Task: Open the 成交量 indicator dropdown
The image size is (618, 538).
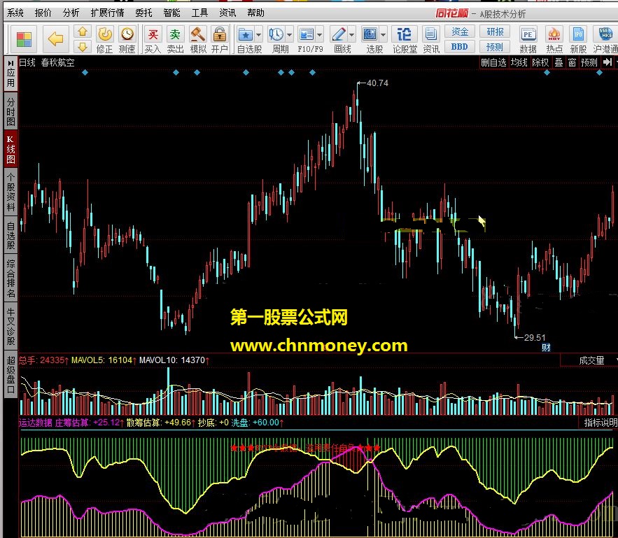Action: tap(589, 360)
